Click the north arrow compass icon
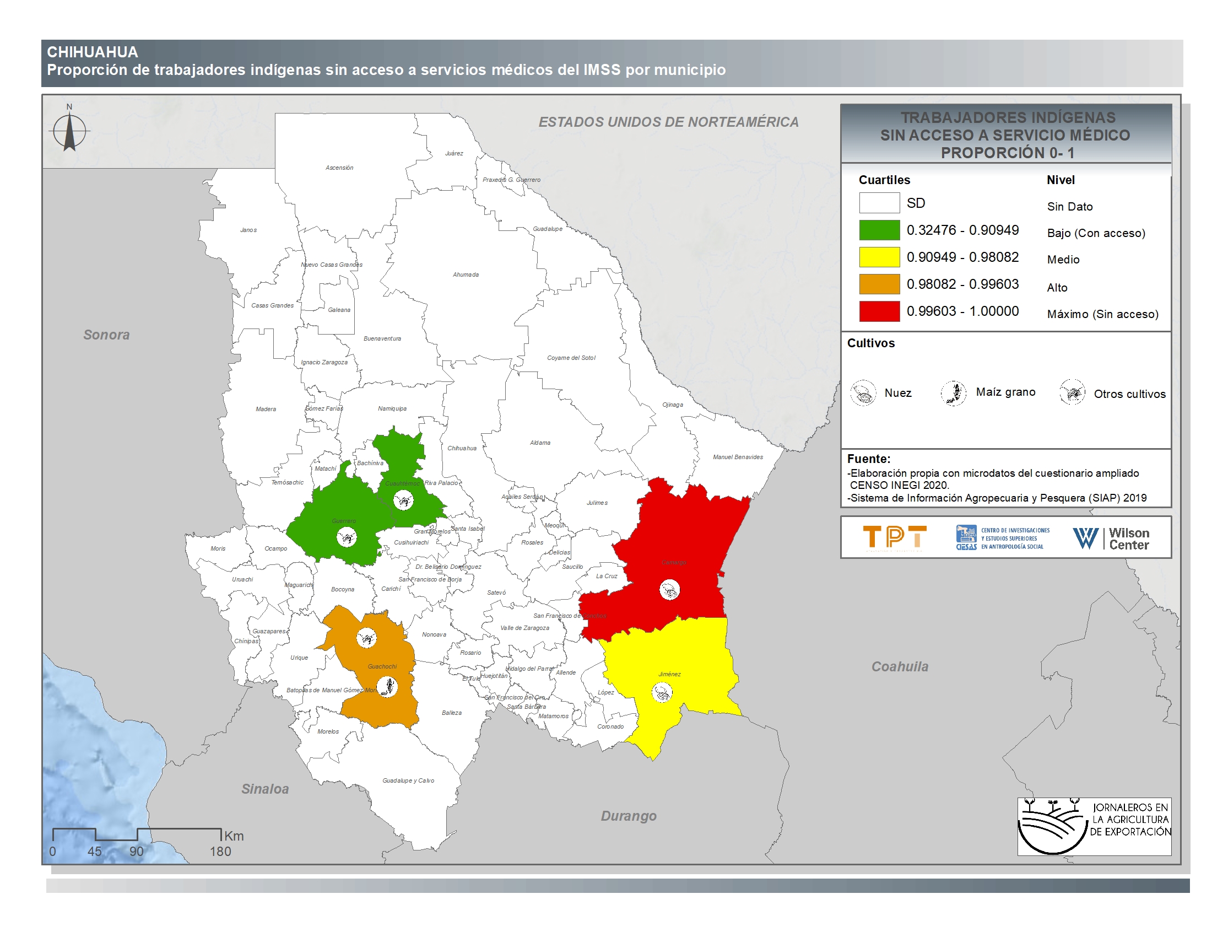1212x937 pixels. point(69,132)
